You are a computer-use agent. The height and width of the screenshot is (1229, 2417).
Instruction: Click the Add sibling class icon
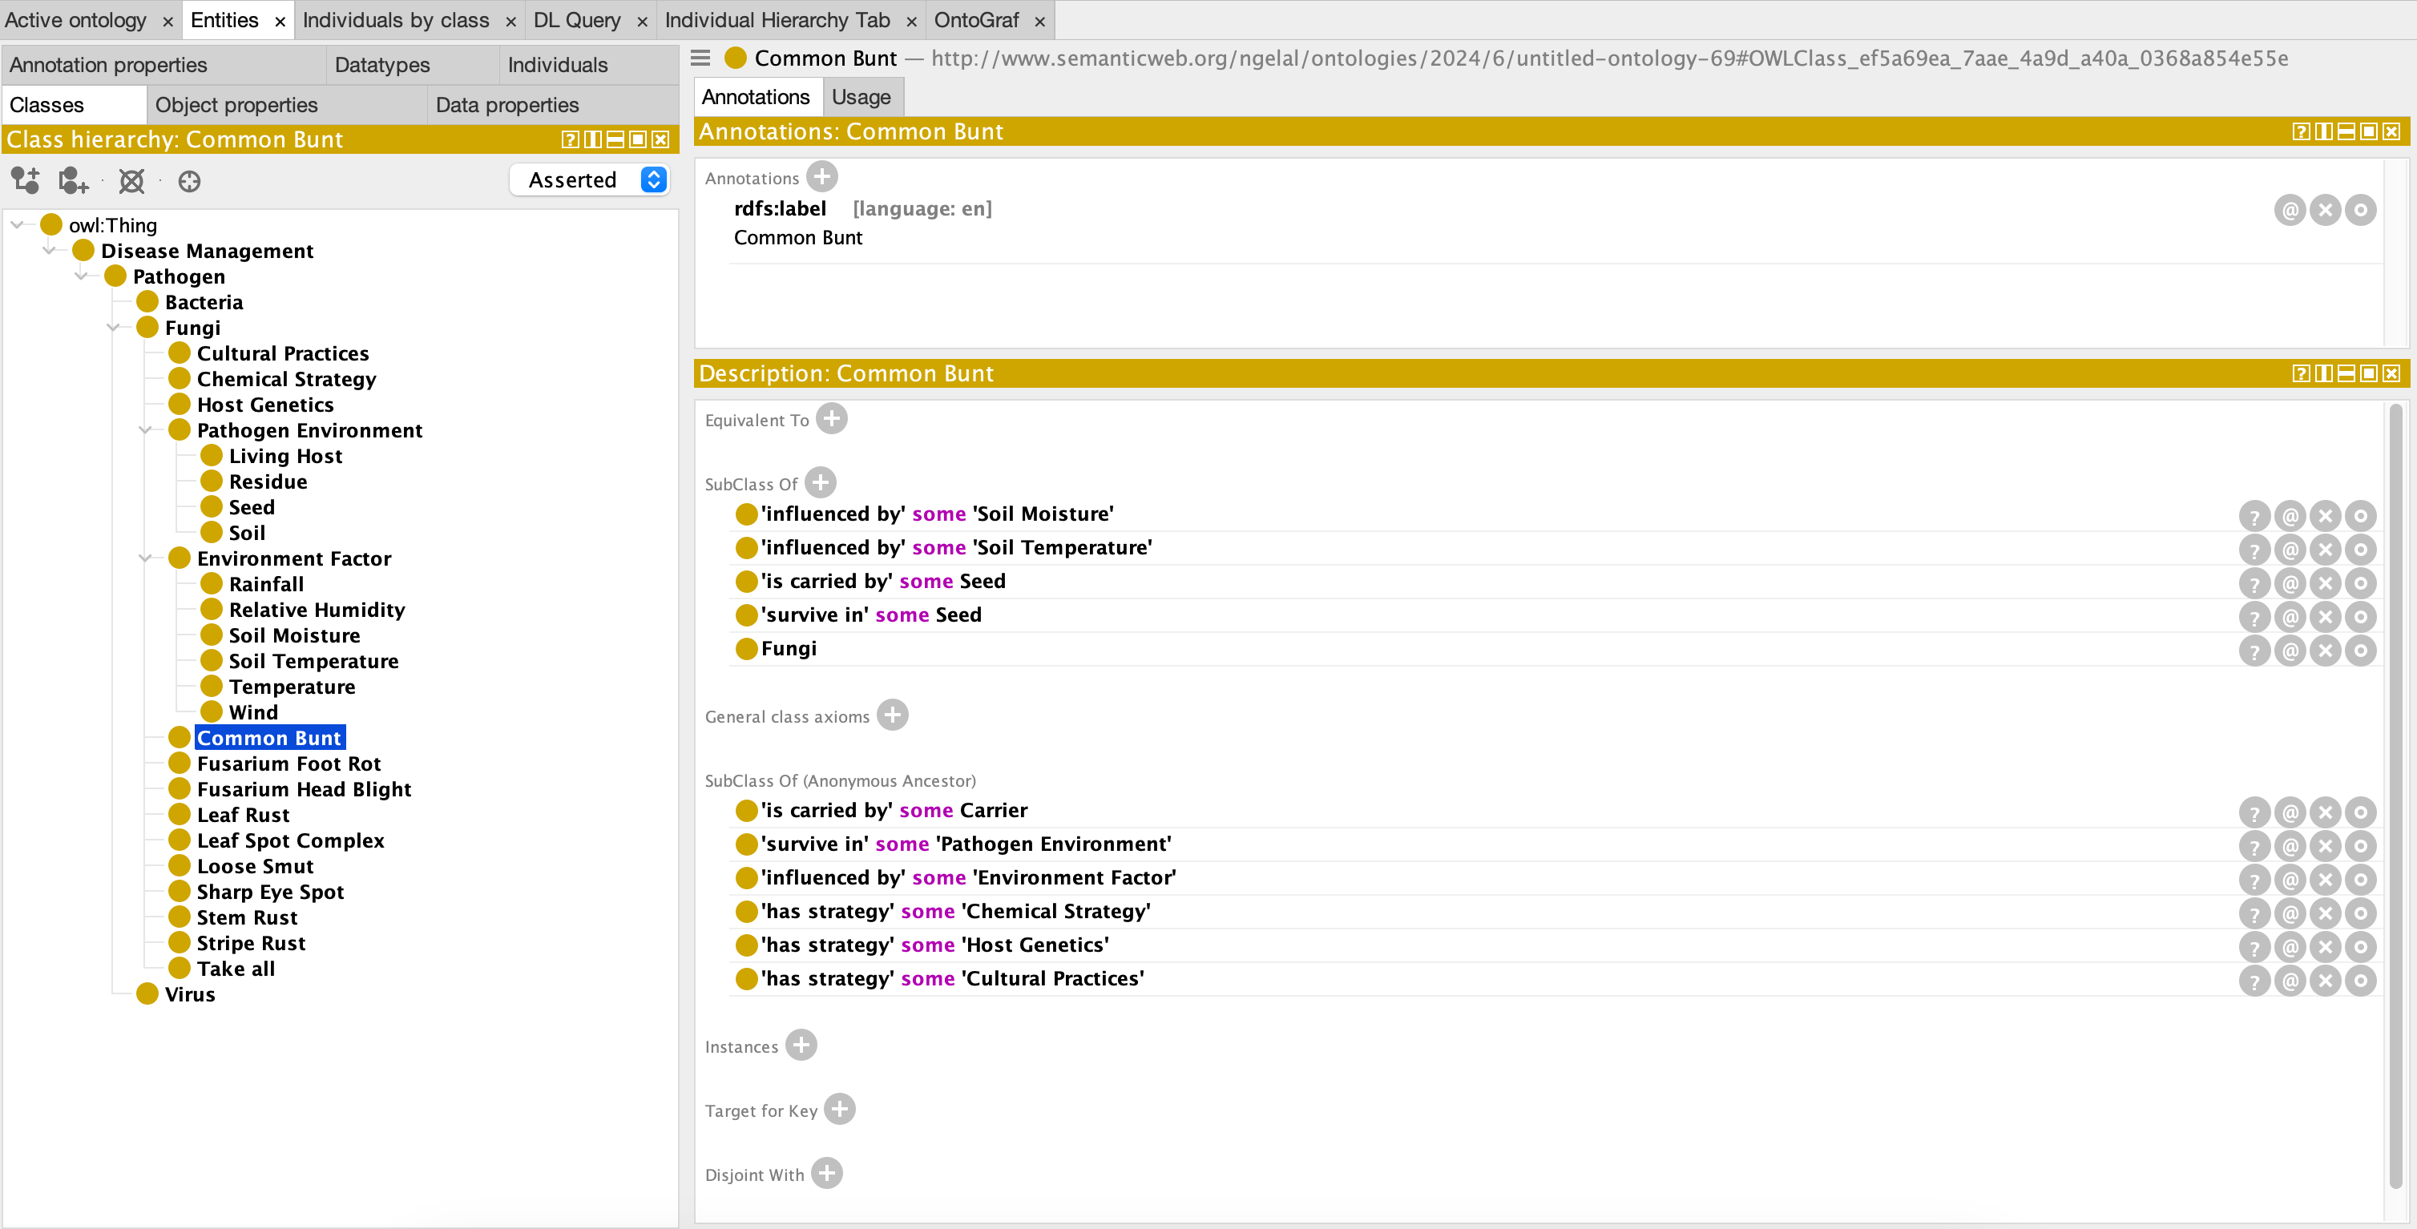[73, 180]
